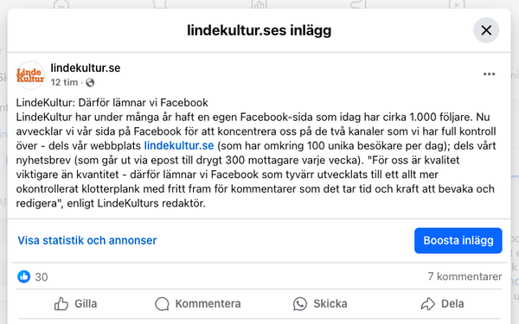Click the megaphone ads icon at top

tap(358, 4)
